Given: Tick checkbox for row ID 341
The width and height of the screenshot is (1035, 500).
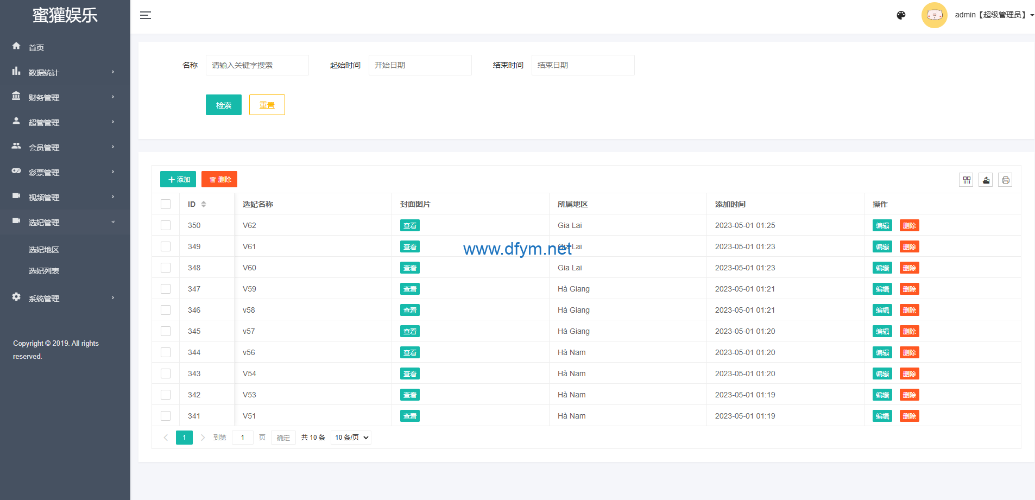Looking at the screenshot, I should 166,416.
